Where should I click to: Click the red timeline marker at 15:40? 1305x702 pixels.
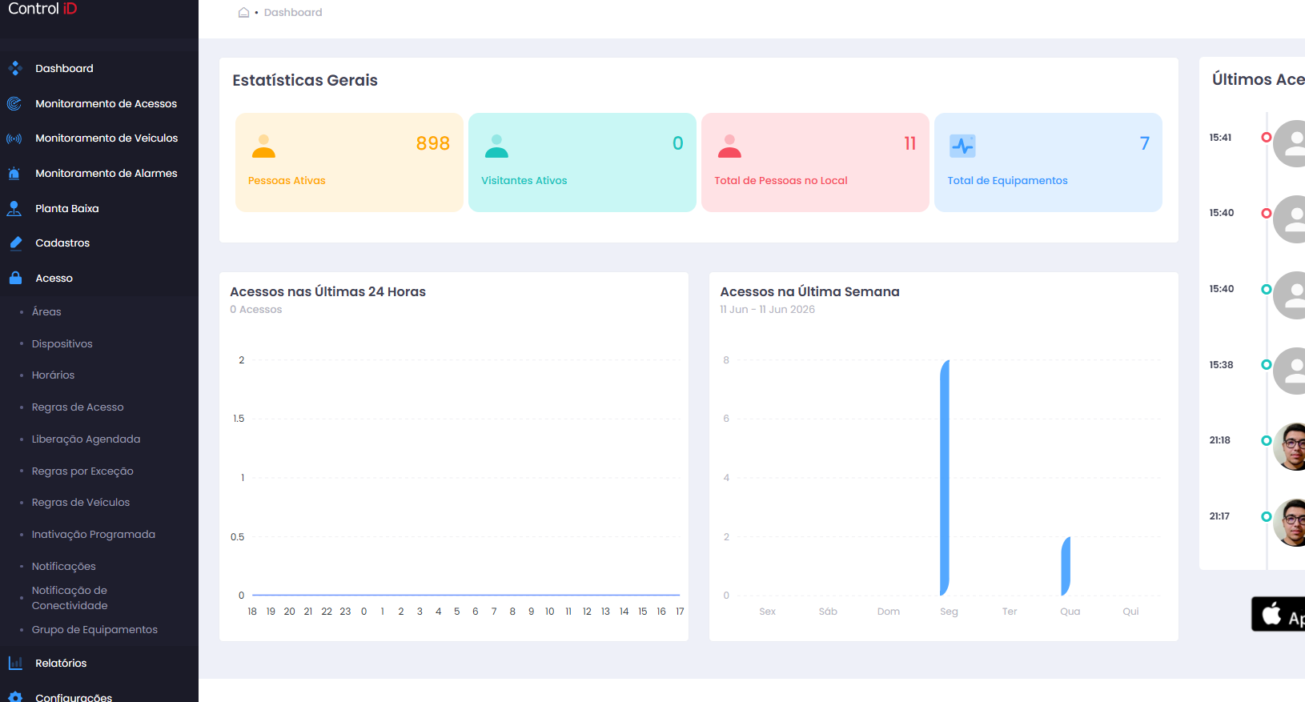(1267, 213)
